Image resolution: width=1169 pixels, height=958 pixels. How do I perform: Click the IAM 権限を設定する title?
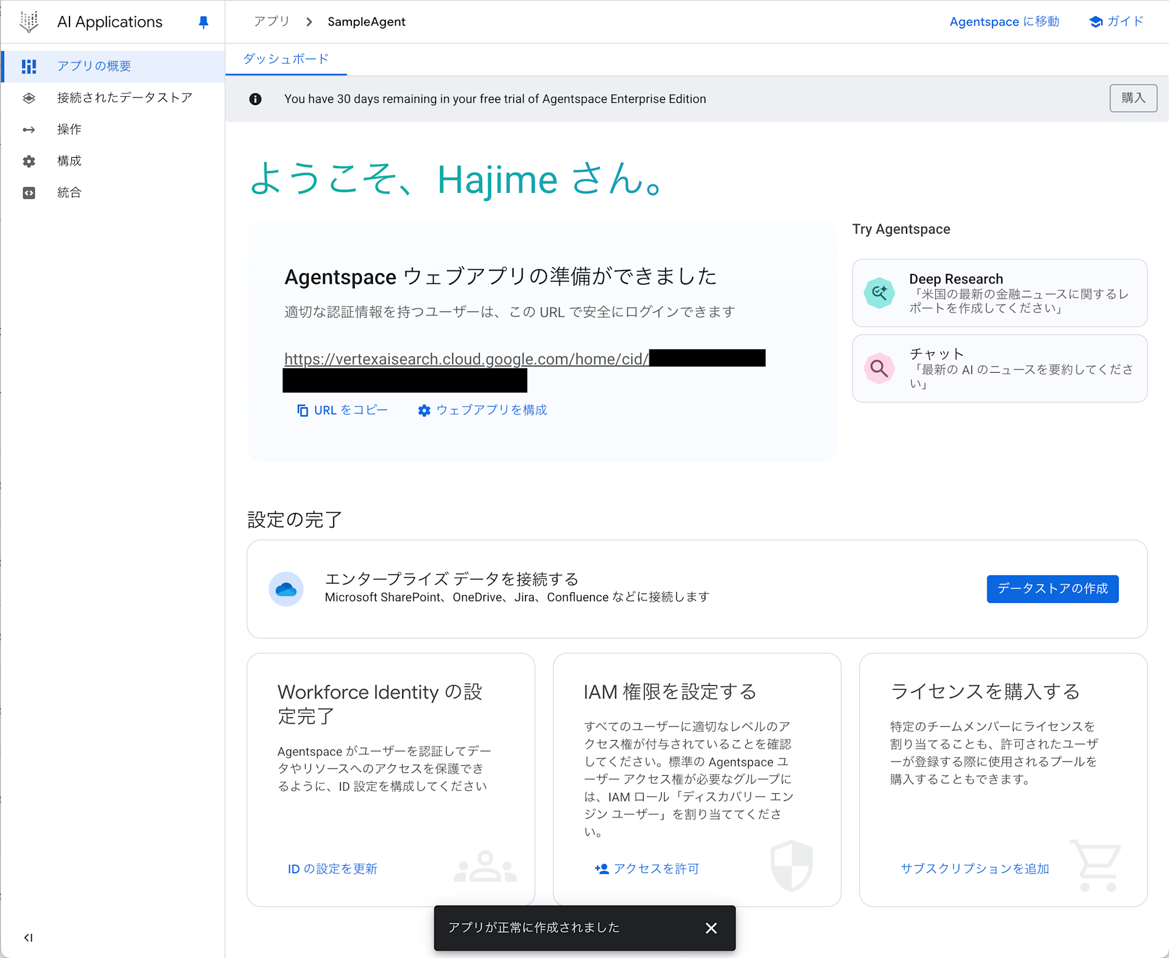670,692
